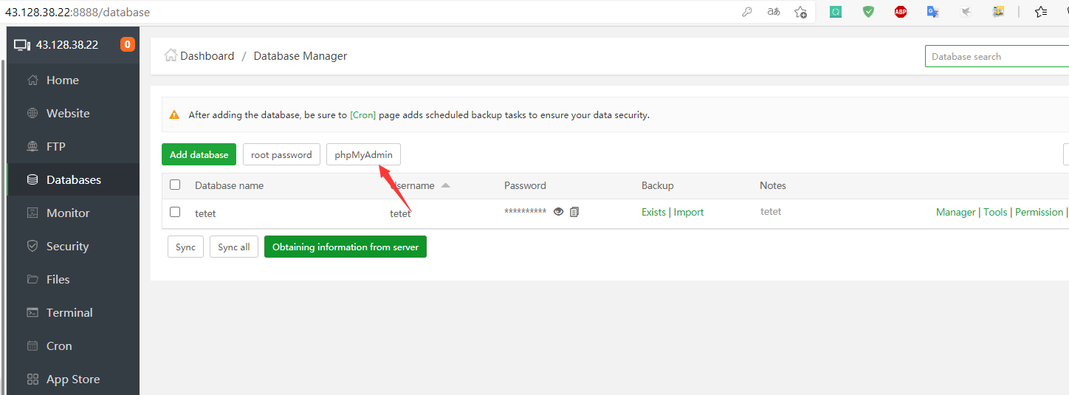The height and width of the screenshot is (395, 1069).
Task: Click the Dashboard home icon in breadcrumb
Action: coord(171,55)
